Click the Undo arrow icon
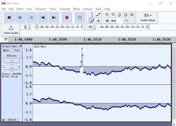This screenshot has width=176, height=126. pos(126,21)
